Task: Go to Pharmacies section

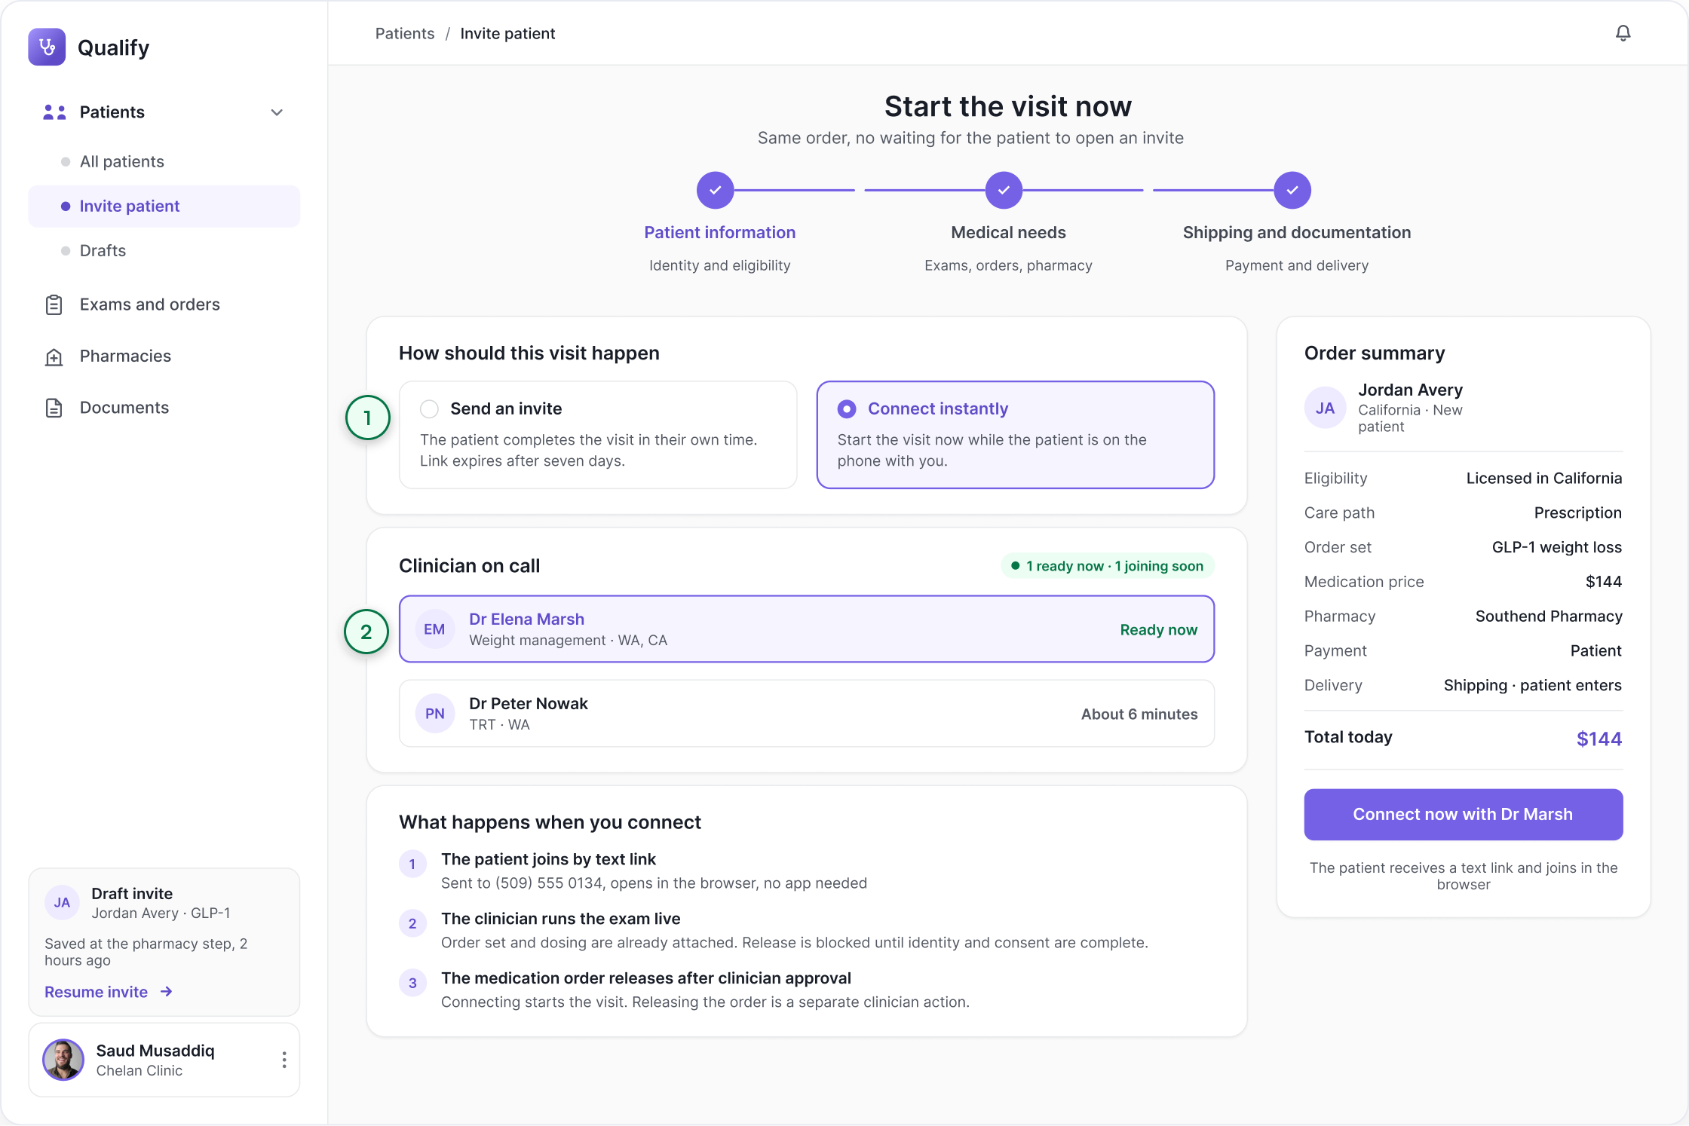Action: (125, 356)
